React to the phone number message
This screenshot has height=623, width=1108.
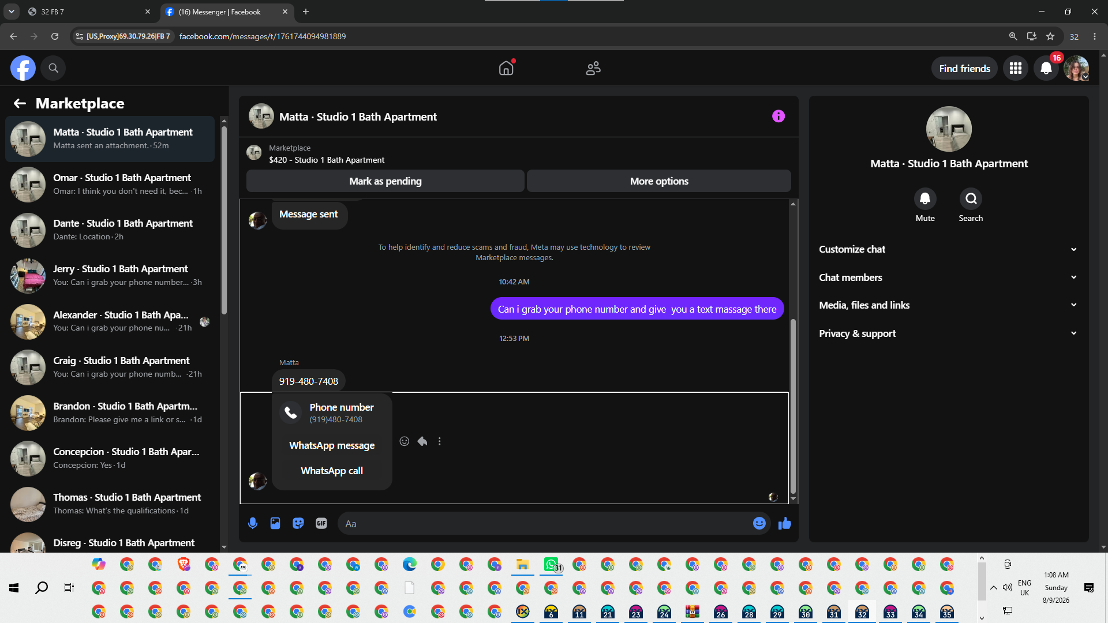(405, 441)
